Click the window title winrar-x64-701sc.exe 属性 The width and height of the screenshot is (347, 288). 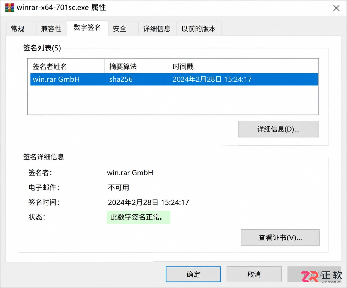(x=61, y=8)
